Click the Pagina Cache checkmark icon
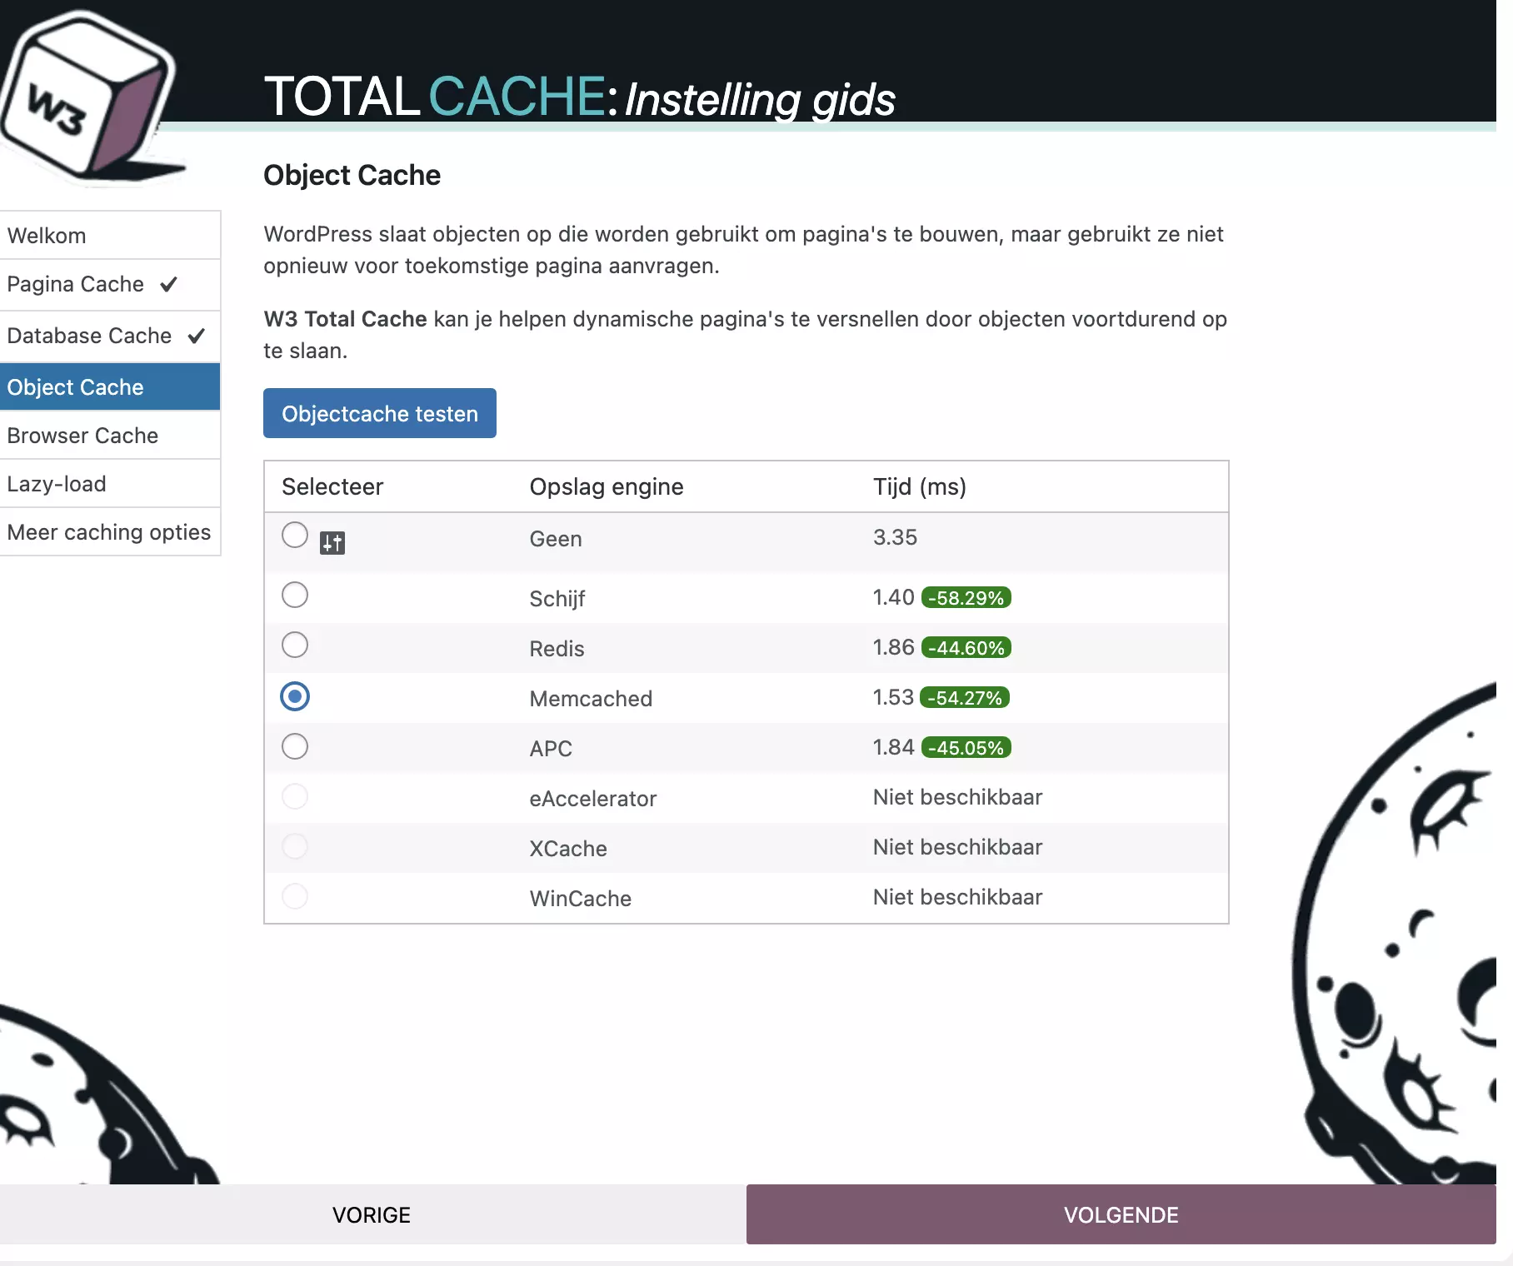The width and height of the screenshot is (1513, 1266). [169, 284]
